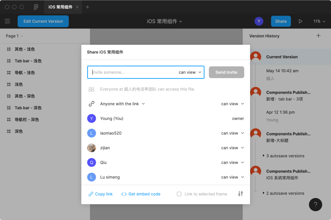Change link permission can view dropdown
Screen dimensions: 331x220
(x=233, y=104)
